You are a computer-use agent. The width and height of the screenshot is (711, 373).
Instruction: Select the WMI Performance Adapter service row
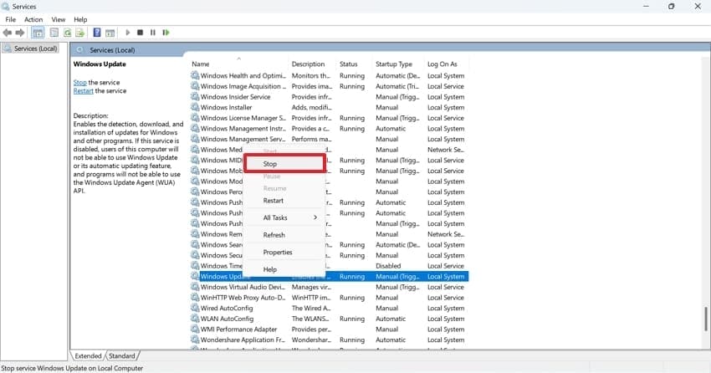[330, 329]
